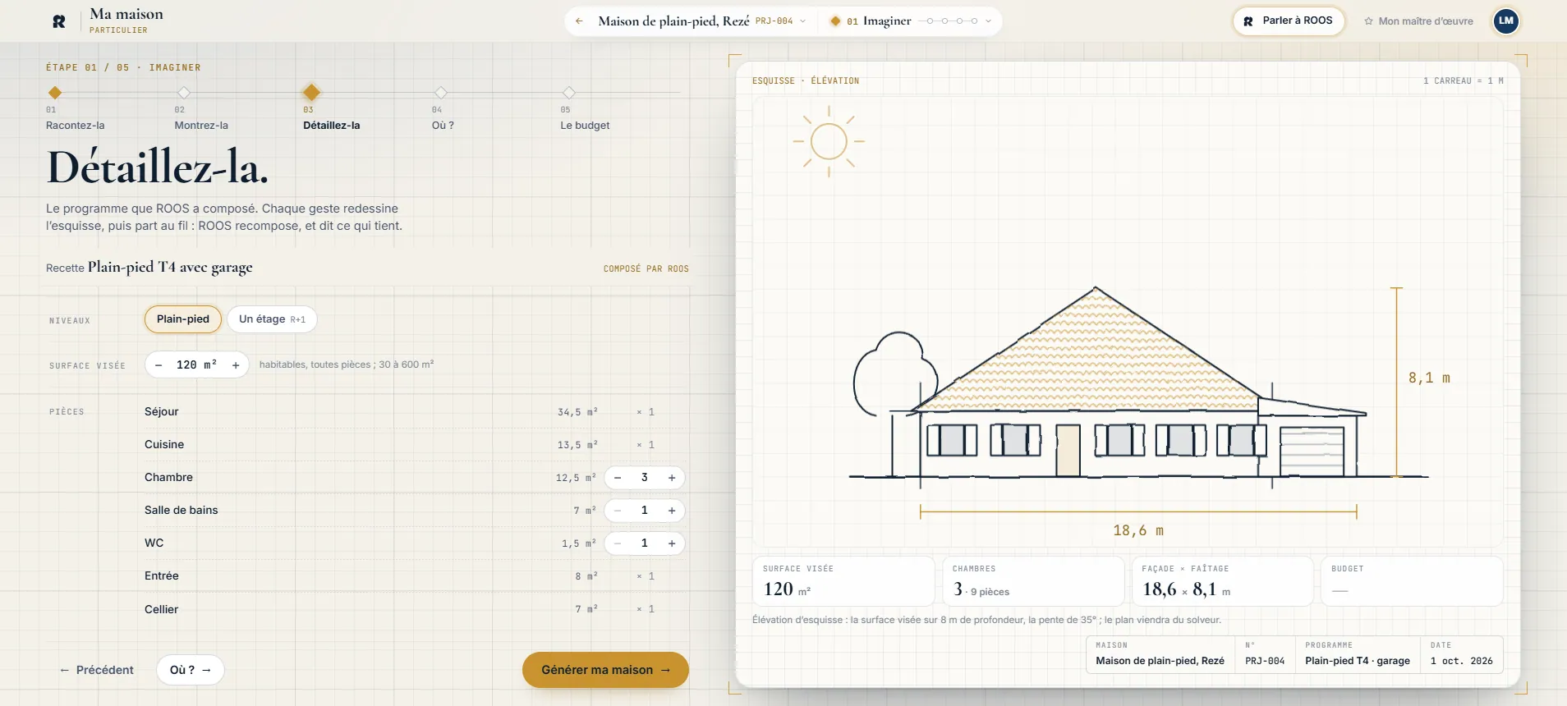This screenshot has height=706, width=1567.
Task: Click the Entrée room row
Action: (415, 576)
